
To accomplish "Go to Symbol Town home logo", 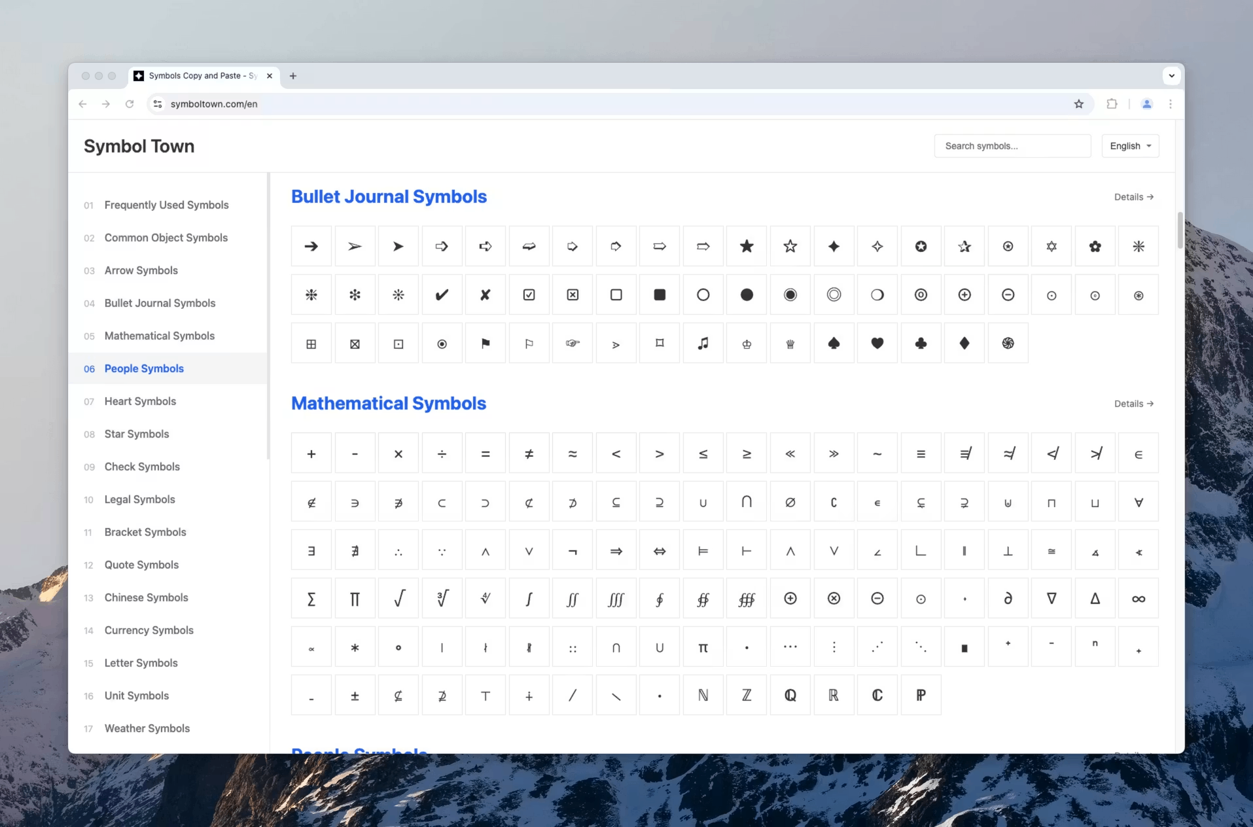I will click(x=139, y=146).
